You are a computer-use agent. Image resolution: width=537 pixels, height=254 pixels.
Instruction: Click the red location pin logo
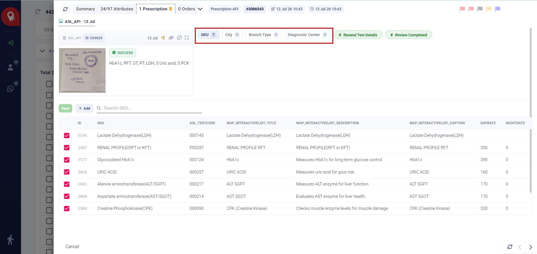coord(11,17)
